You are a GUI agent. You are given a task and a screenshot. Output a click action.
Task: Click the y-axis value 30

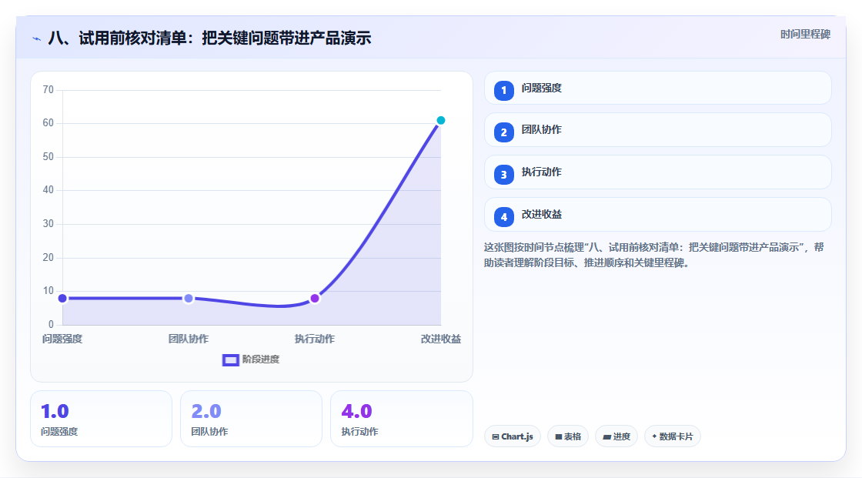48,224
